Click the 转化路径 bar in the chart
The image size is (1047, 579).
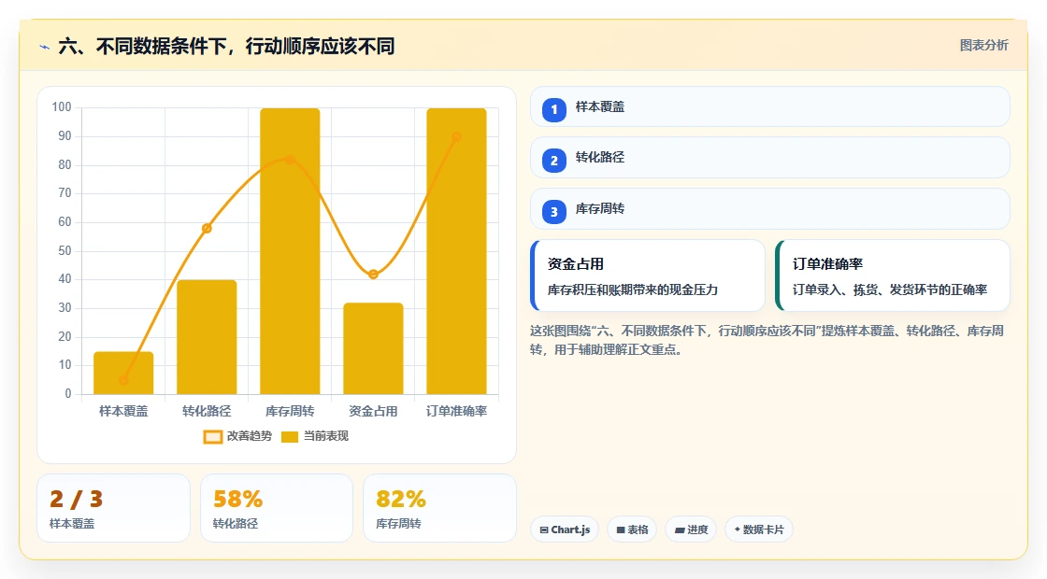pyautogui.click(x=207, y=337)
